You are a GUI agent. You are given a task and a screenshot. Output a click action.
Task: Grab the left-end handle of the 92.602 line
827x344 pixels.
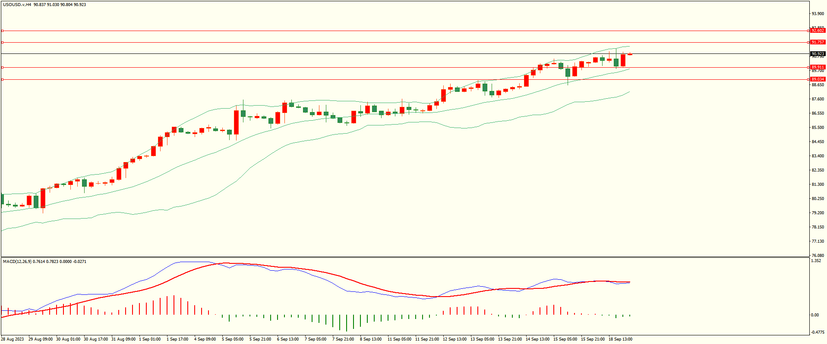click(2, 31)
